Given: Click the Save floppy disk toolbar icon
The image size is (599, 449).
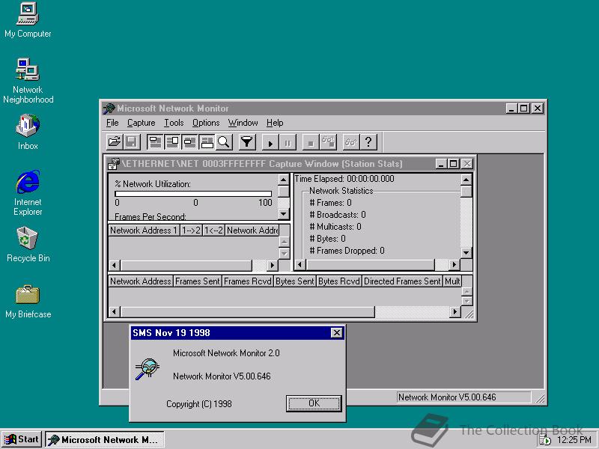Looking at the screenshot, I should [132, 142].
